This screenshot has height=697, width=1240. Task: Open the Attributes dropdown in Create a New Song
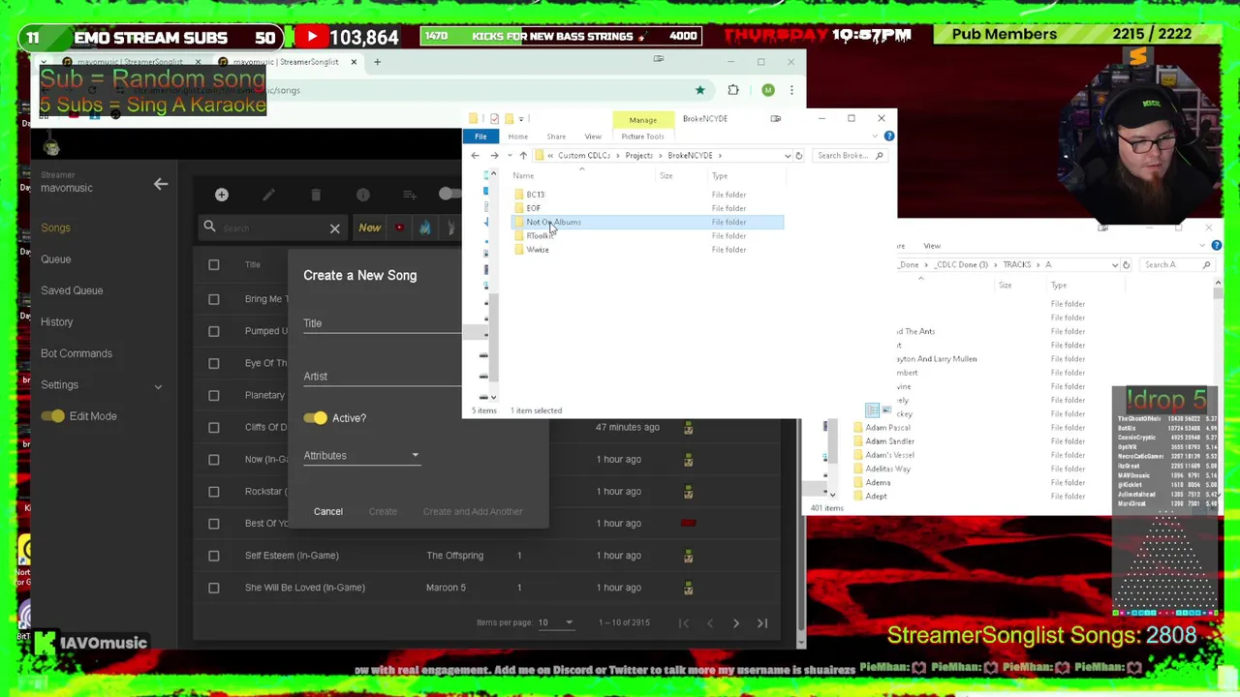pos(361,455)
